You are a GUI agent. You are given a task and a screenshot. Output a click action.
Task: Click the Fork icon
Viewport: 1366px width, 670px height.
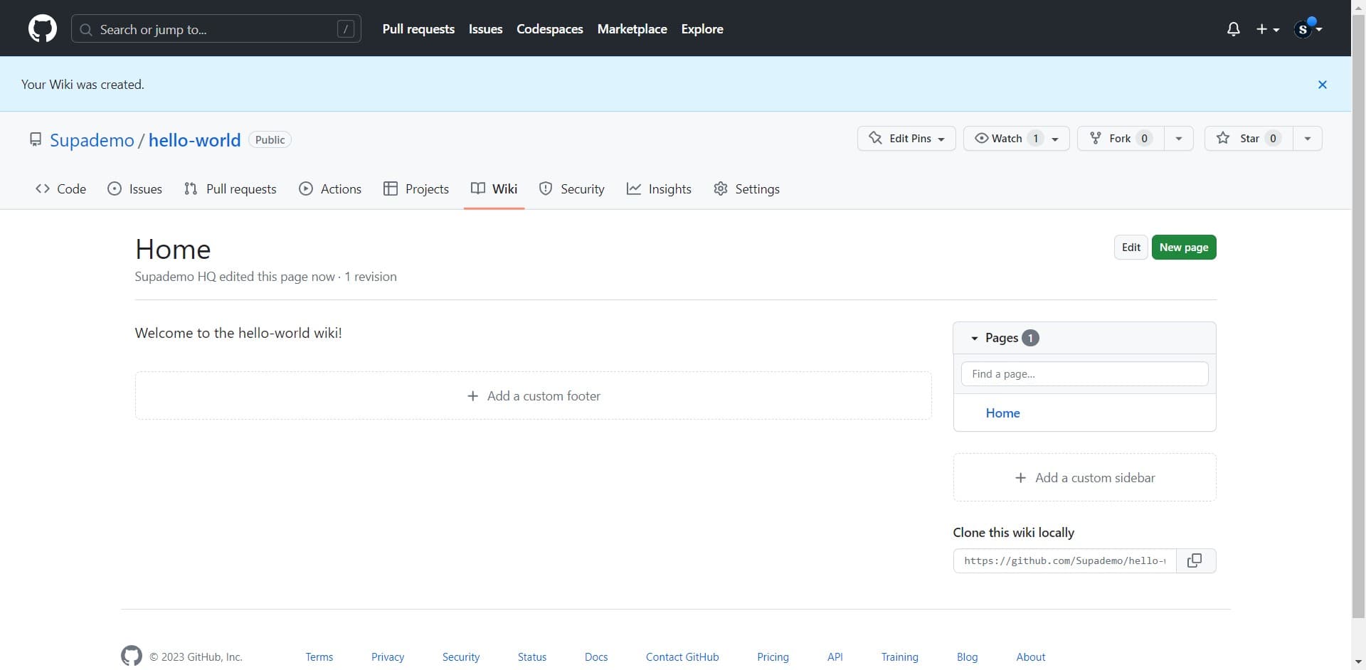(x=1096, y=138)
